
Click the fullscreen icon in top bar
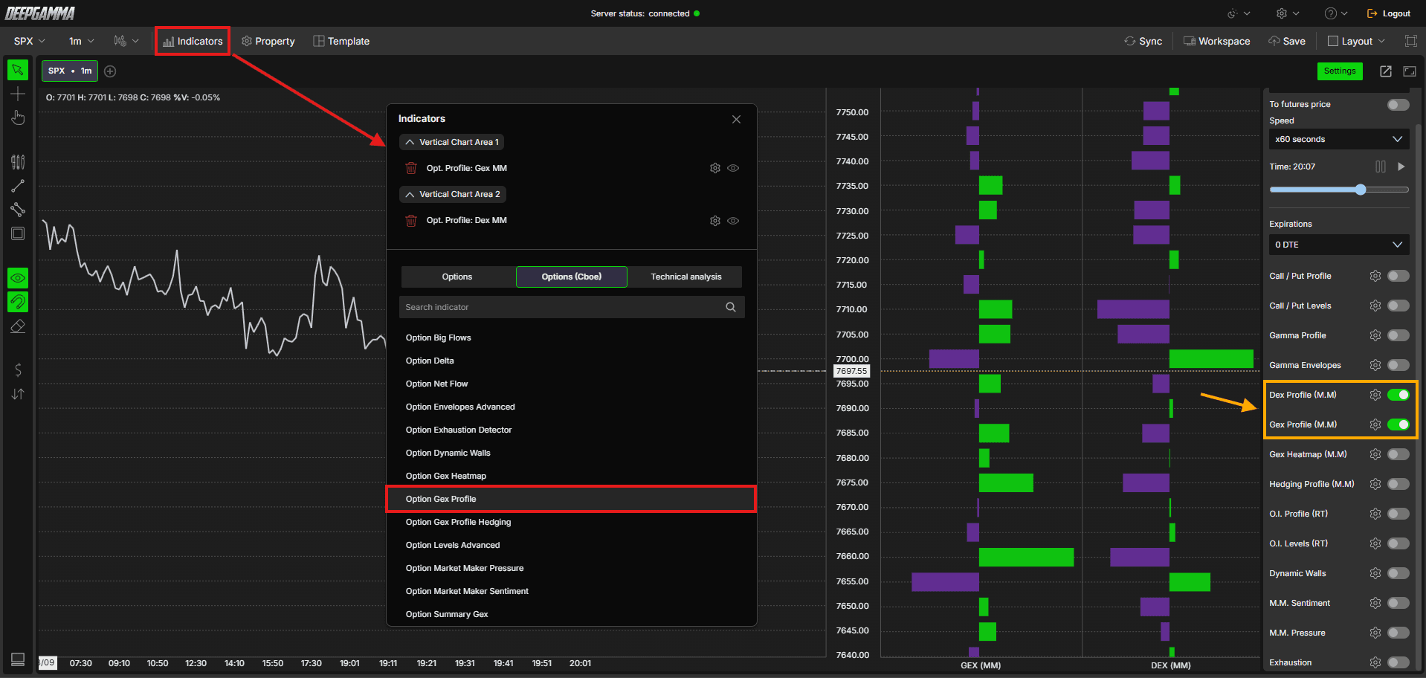pos(1410,41)
